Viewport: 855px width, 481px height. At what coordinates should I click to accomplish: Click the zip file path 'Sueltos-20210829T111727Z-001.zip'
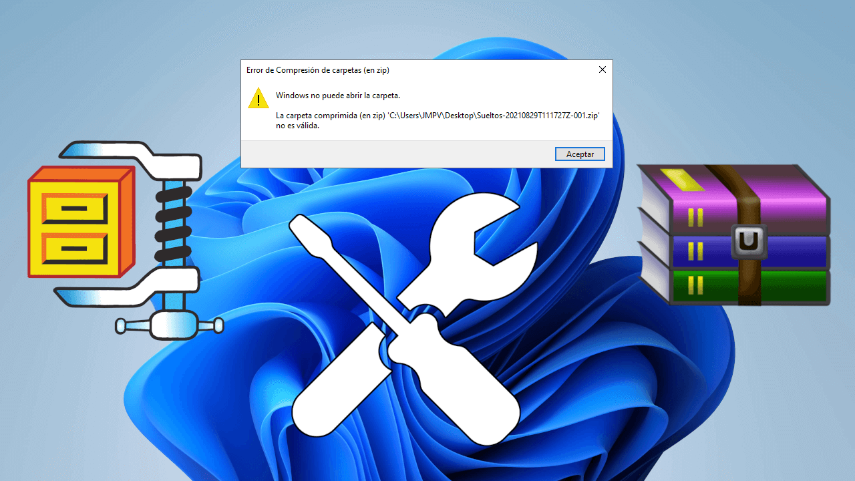tap(538, 116)
